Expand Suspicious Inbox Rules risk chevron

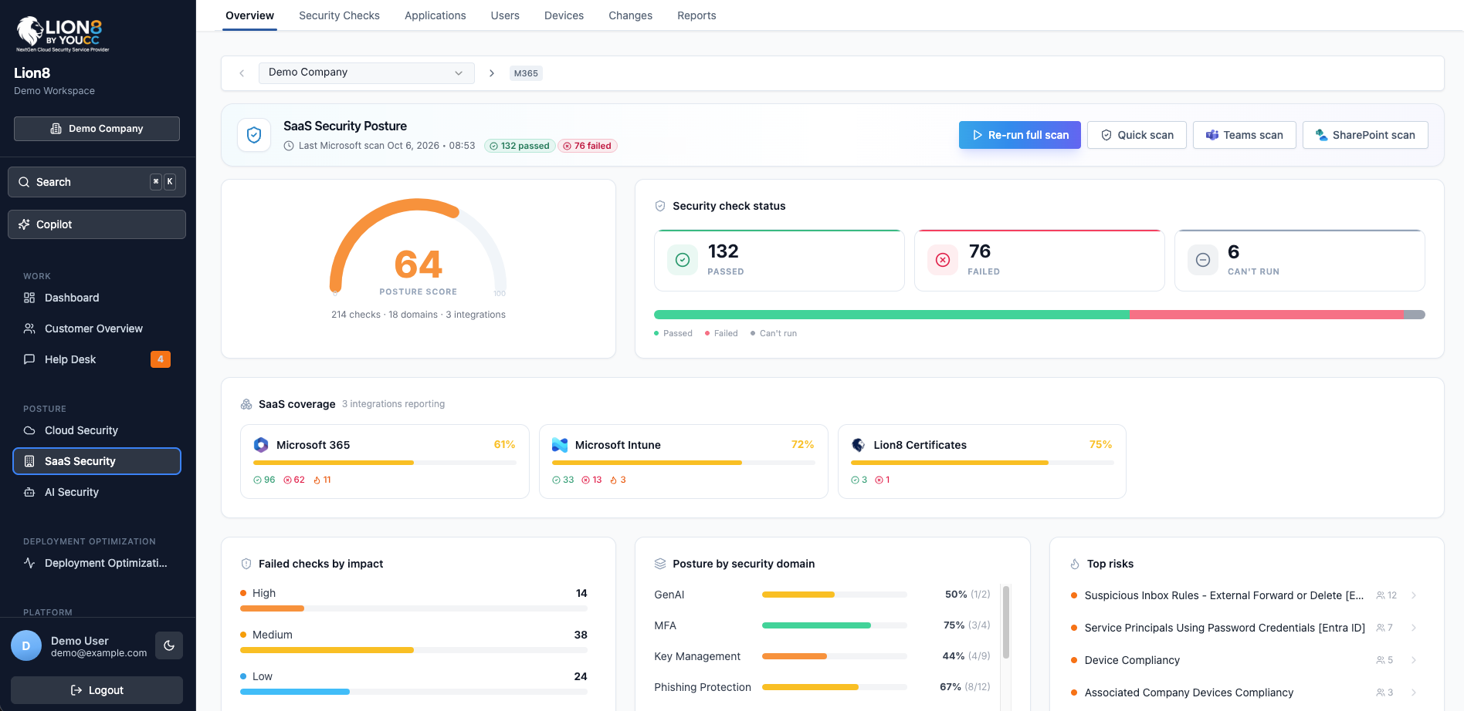tap(1414, 595)
